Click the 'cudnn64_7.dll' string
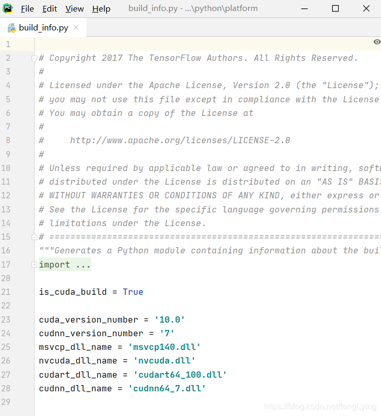 (167, 388)
